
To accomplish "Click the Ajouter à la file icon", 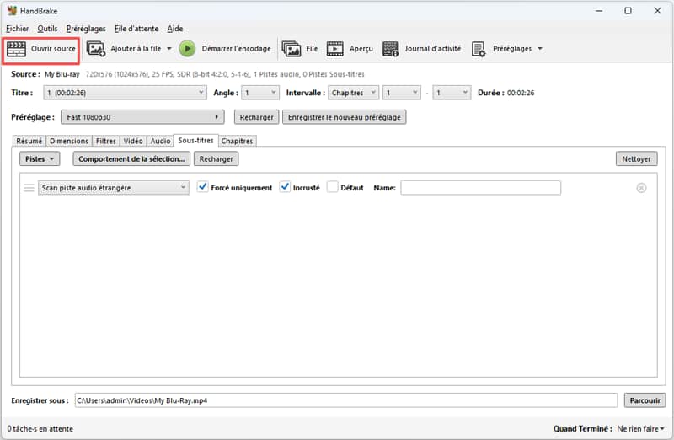I will (96, 49).
